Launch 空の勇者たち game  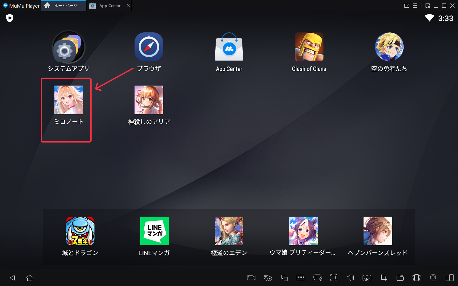point(389,47)
